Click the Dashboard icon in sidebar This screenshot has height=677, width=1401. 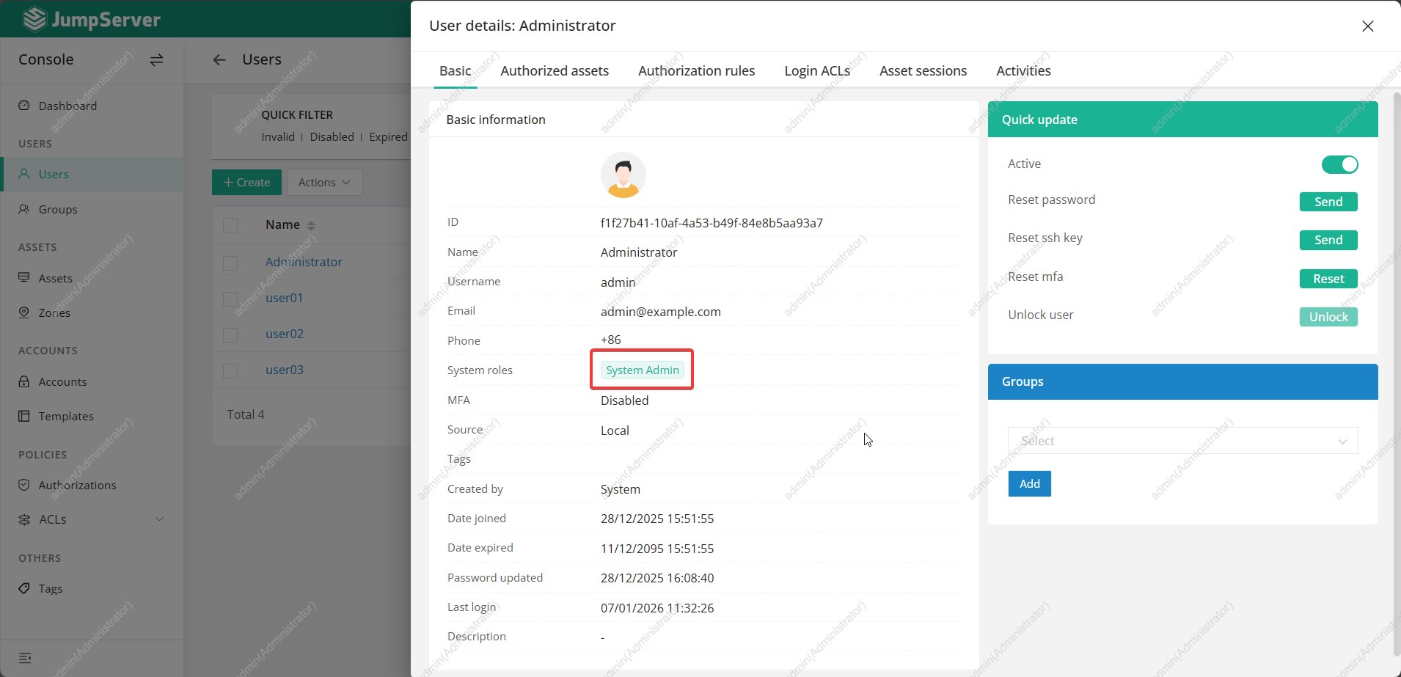click(x=24, y=106)
